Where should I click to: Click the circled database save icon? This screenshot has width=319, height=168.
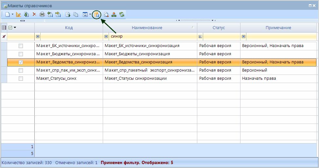96,14
